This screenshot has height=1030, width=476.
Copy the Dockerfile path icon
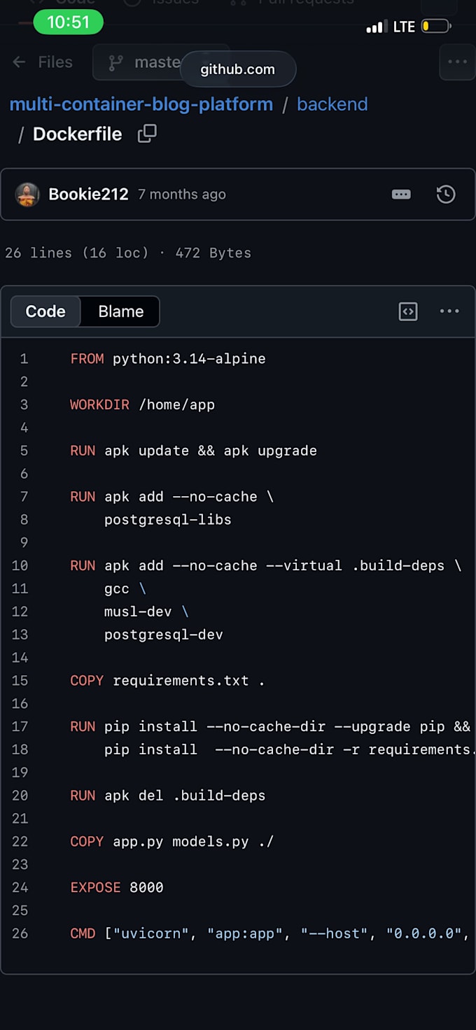coord(147,134)
